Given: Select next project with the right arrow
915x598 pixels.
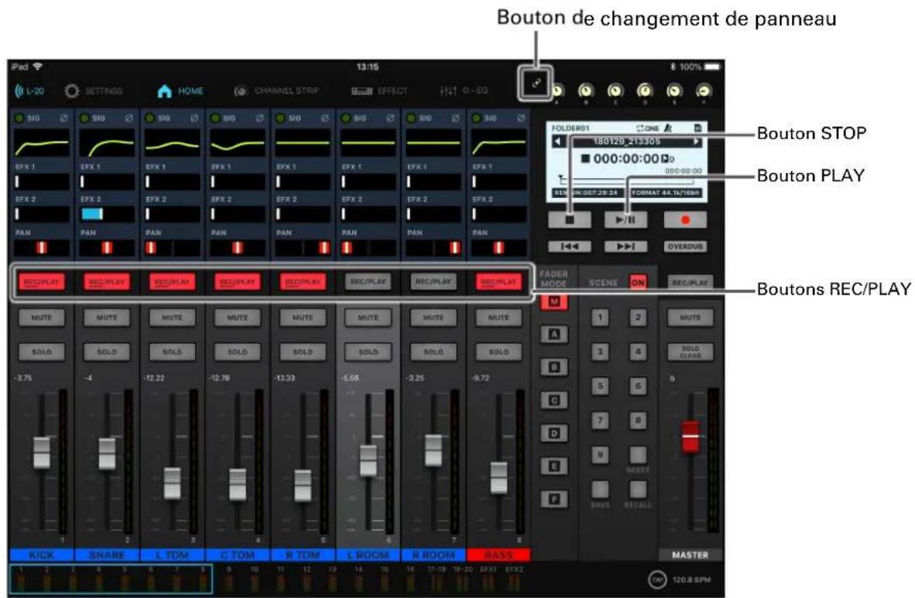Looking at the screenshot, I should (696, 142).
